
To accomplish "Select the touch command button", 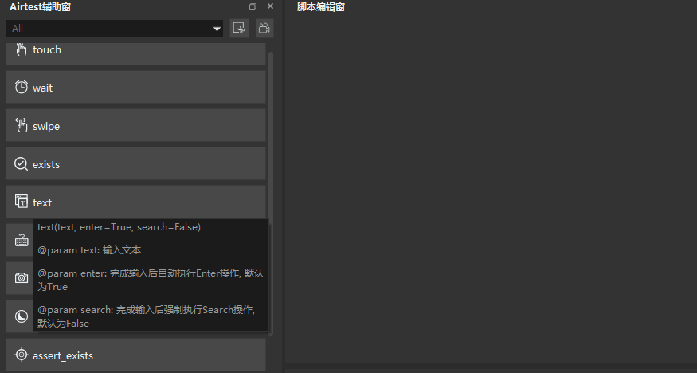I will (135, 53).
